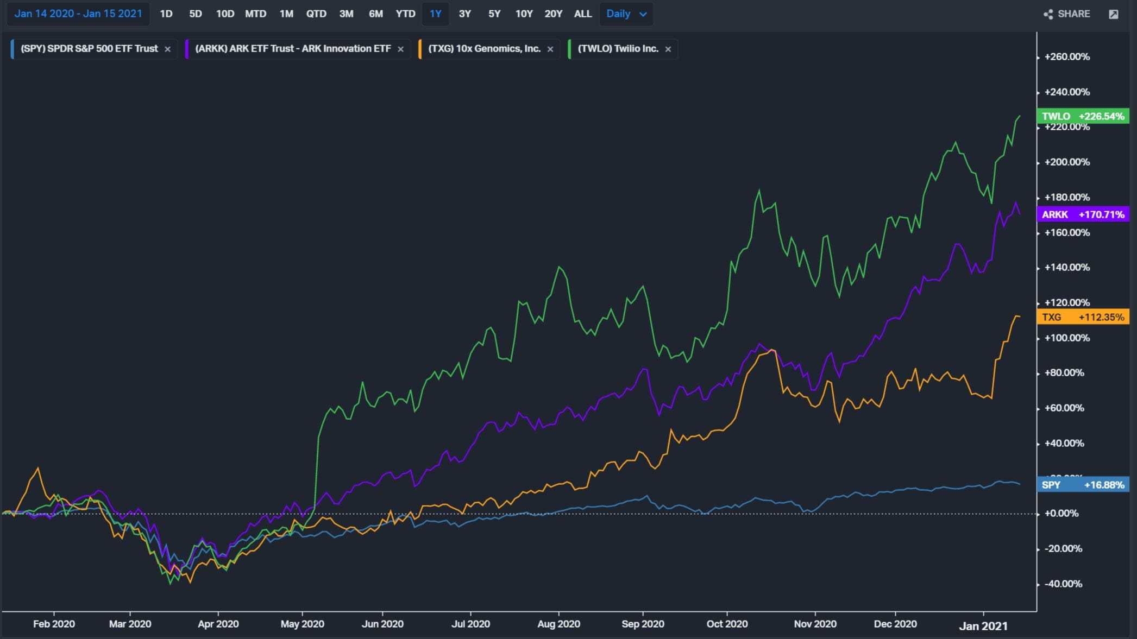The image size is (1137, 639).
Task: Choose the QTD range
Action: coord(316,14)
